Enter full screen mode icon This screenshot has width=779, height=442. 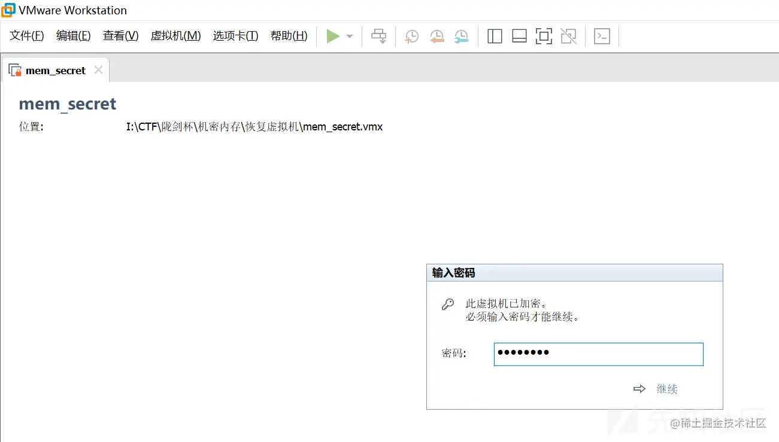click(544, 36)
